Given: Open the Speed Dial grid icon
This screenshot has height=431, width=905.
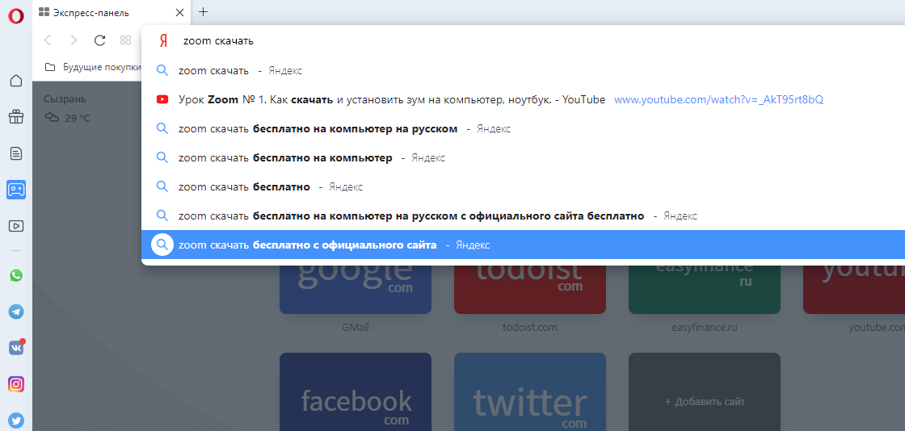Looking at the screenshot, I should [x=126, y=40].
